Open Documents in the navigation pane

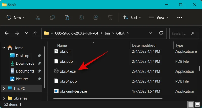(25, 71)
